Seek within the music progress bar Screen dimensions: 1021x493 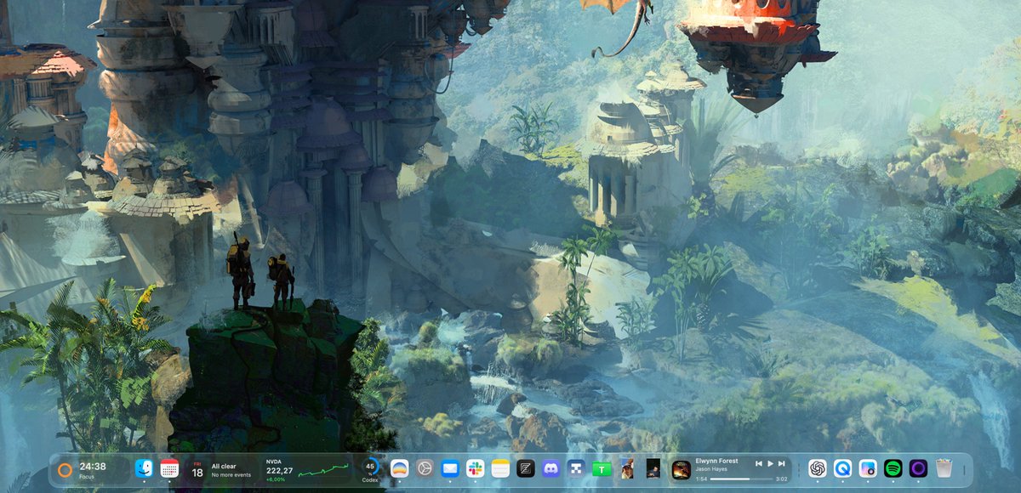click(743, 479)
